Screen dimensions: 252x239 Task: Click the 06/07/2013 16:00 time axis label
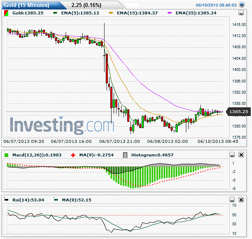(x=71, y=142)
